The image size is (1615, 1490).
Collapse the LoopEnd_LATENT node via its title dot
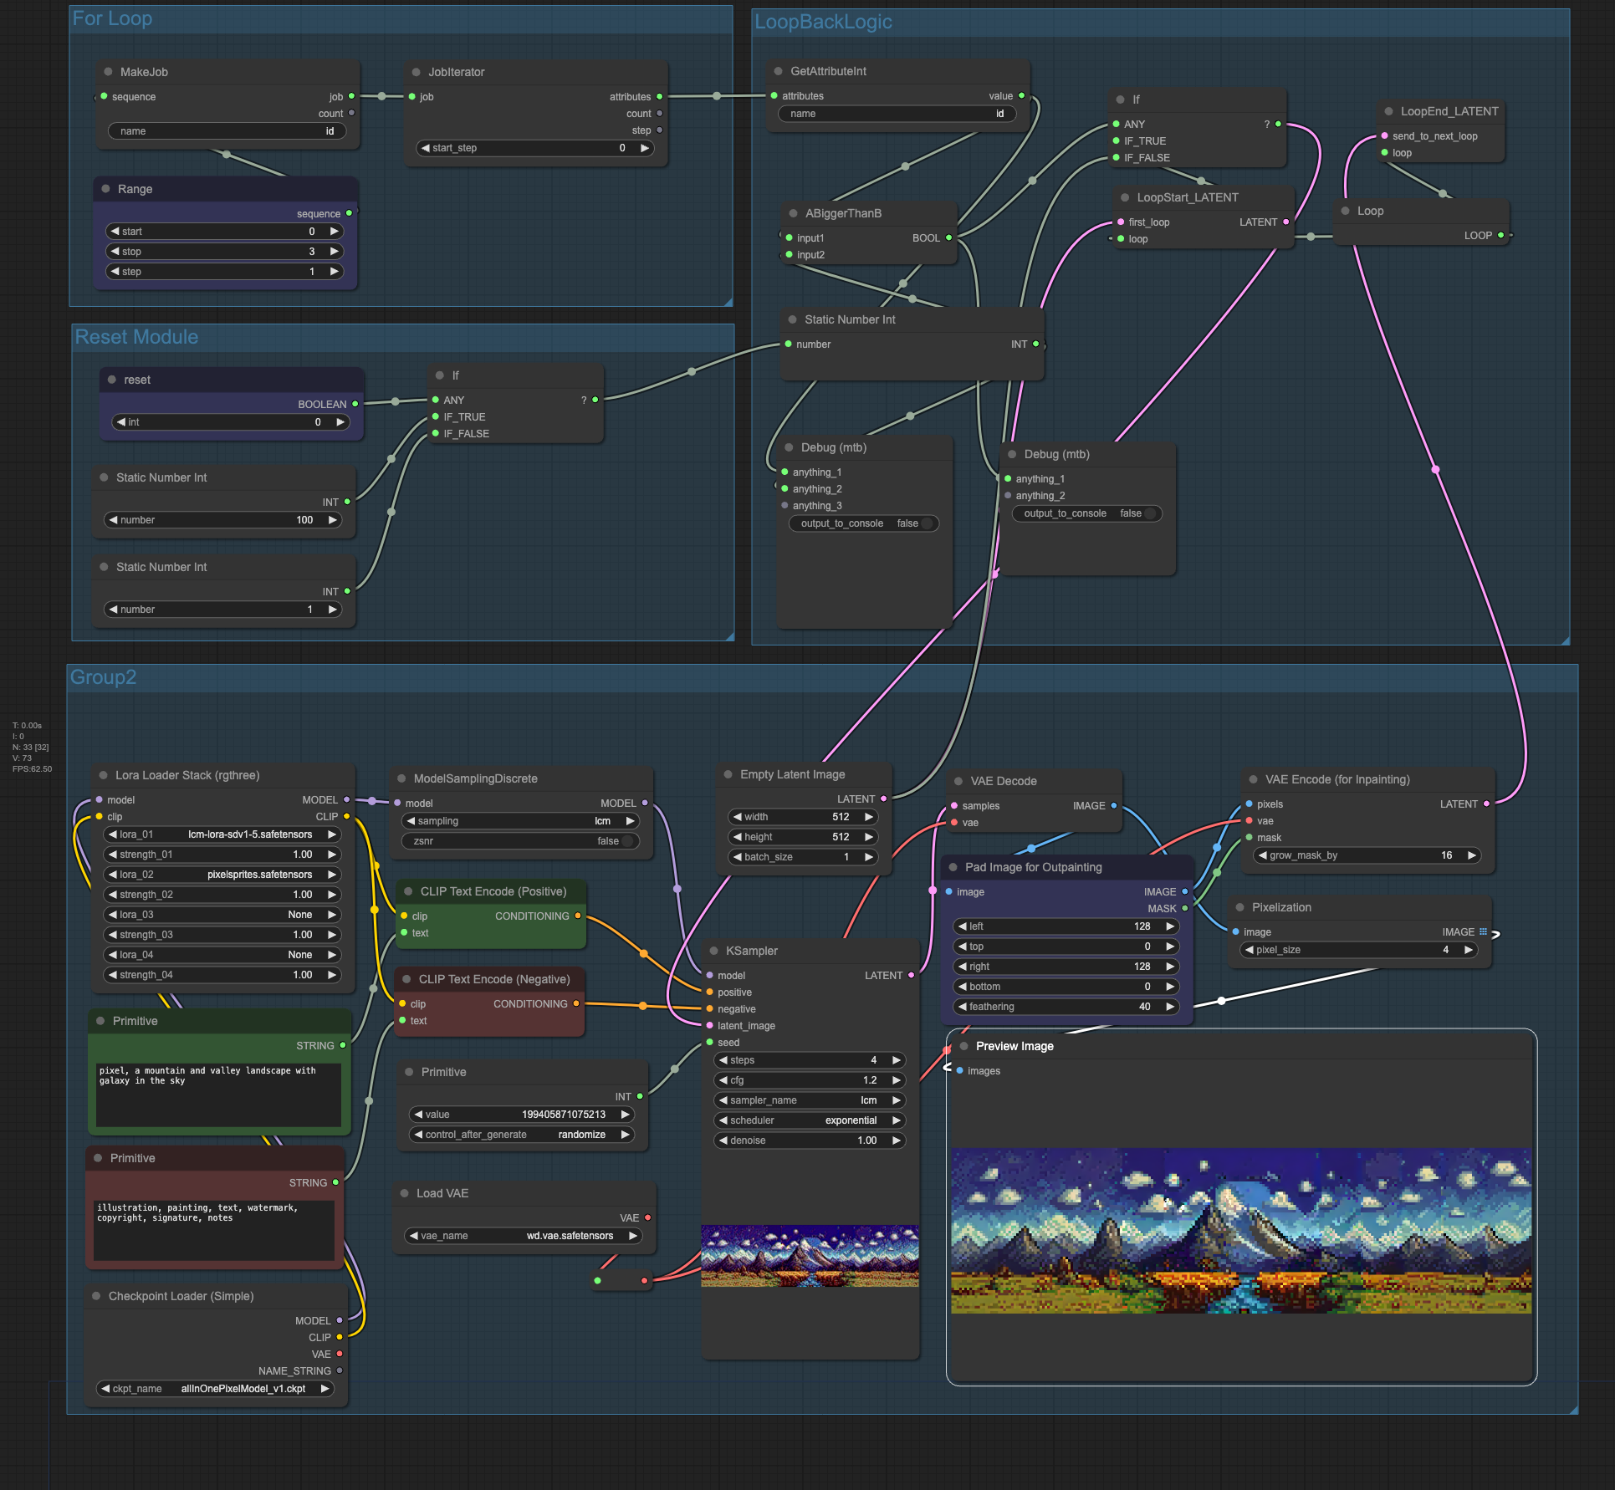pos(1389,111)
